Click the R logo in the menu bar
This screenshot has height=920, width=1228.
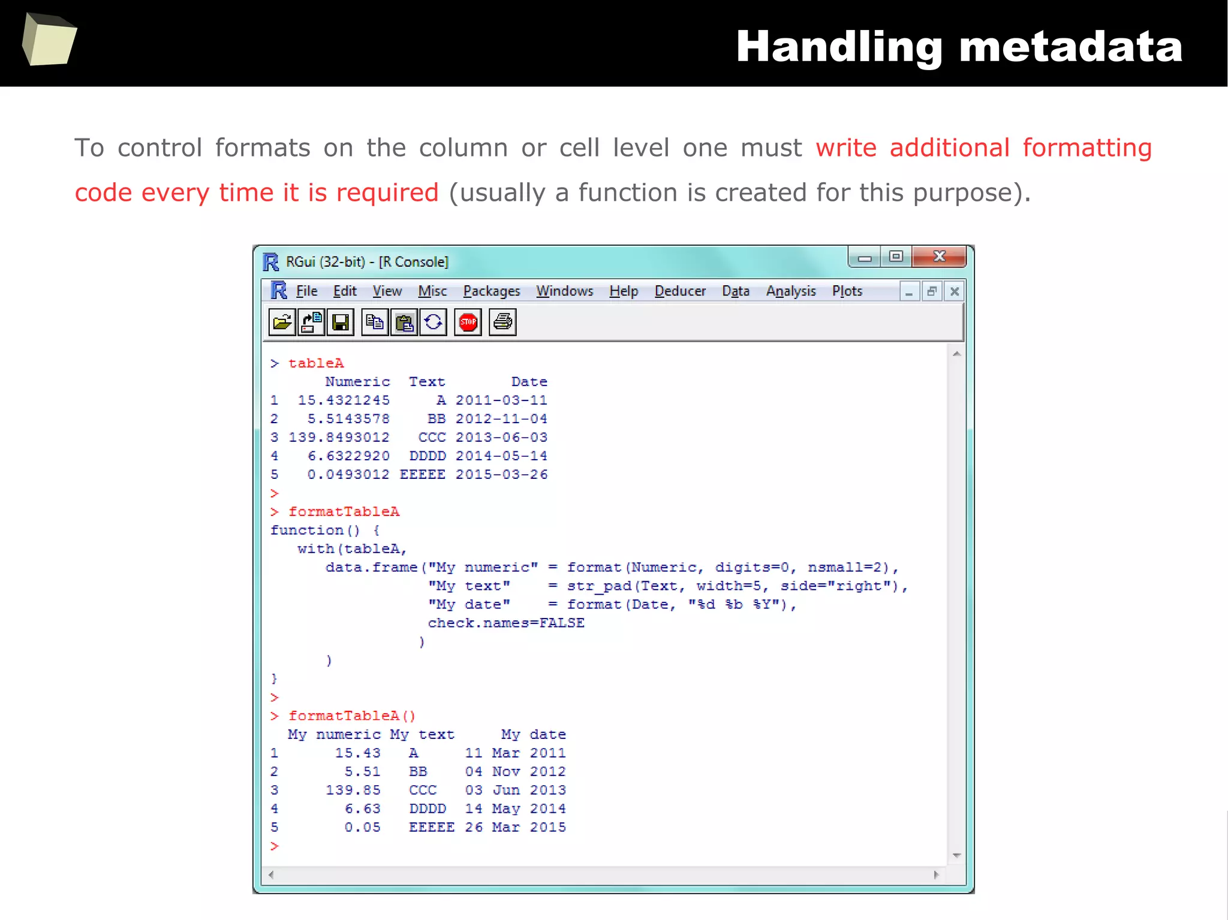[x=279, y=291]
